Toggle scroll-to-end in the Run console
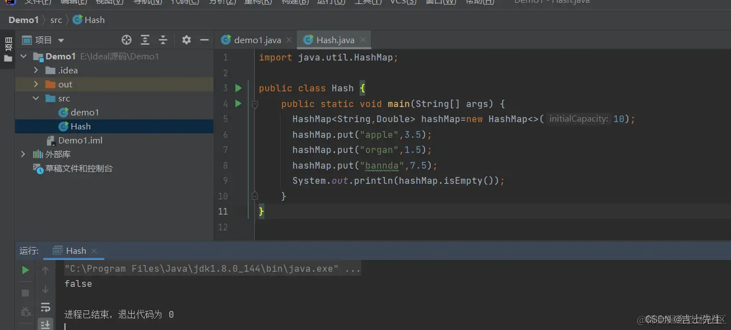 coord(45,324)
